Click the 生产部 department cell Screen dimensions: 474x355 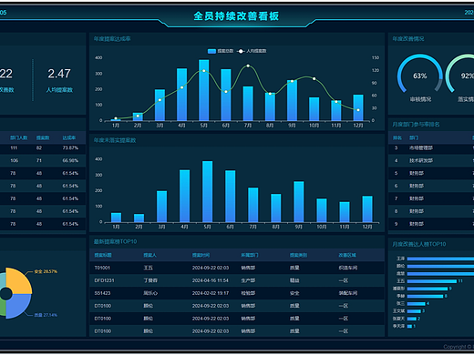click(248, 280)
